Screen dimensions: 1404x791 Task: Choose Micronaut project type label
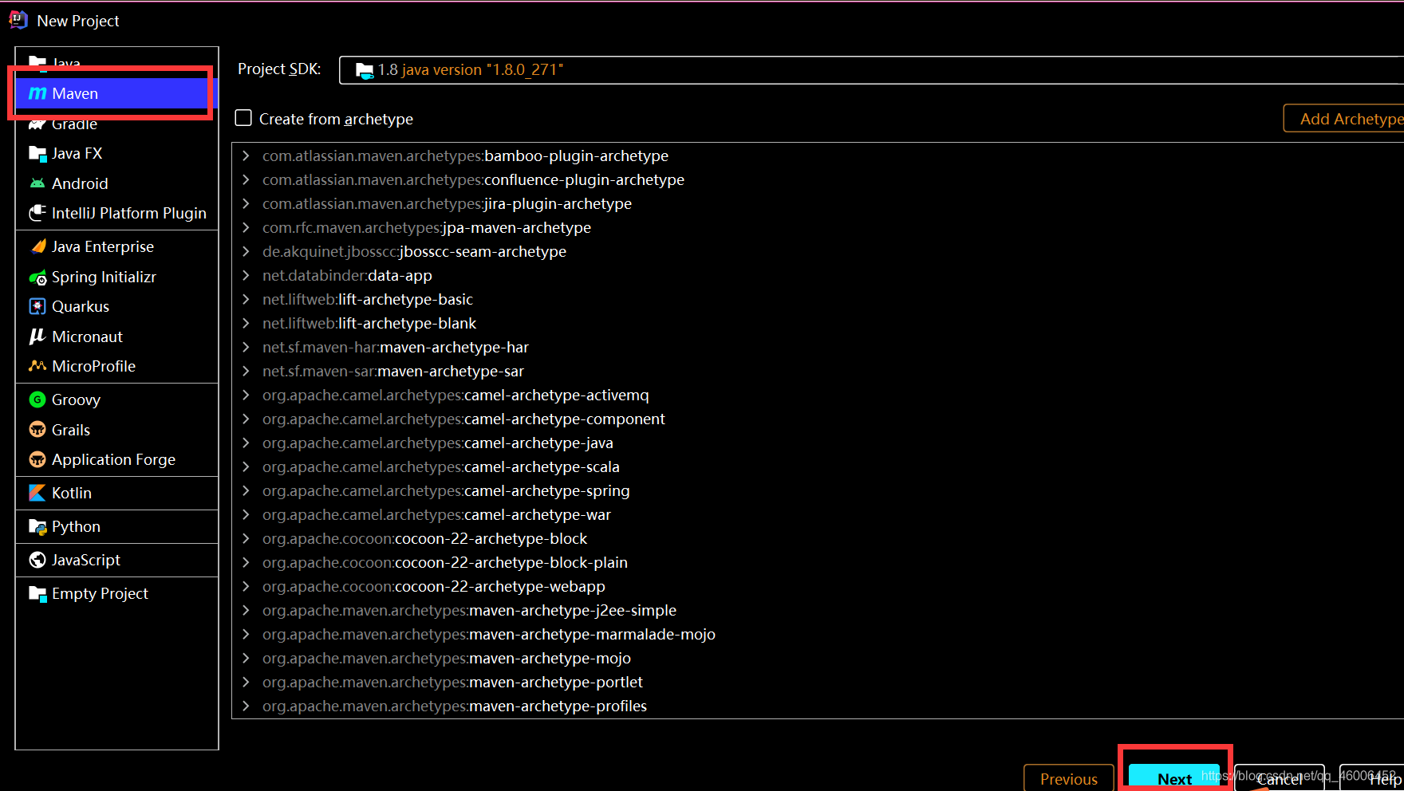tap(87, 336)
